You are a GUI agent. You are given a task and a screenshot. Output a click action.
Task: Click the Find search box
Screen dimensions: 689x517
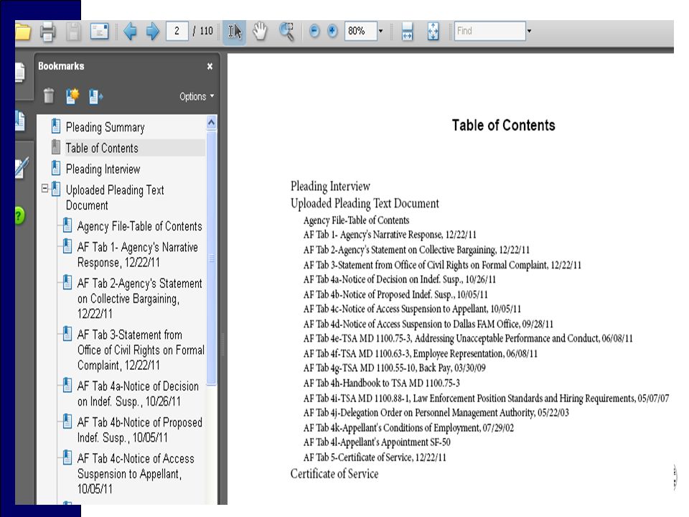point(490,31)
